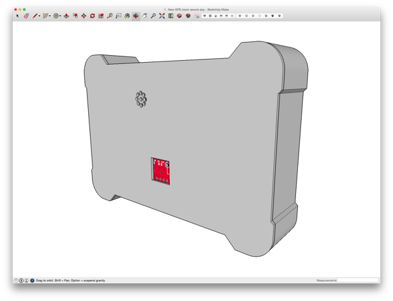Open the Extension Warehouse icon
This screenshot has width=393, height=301.
188,16
